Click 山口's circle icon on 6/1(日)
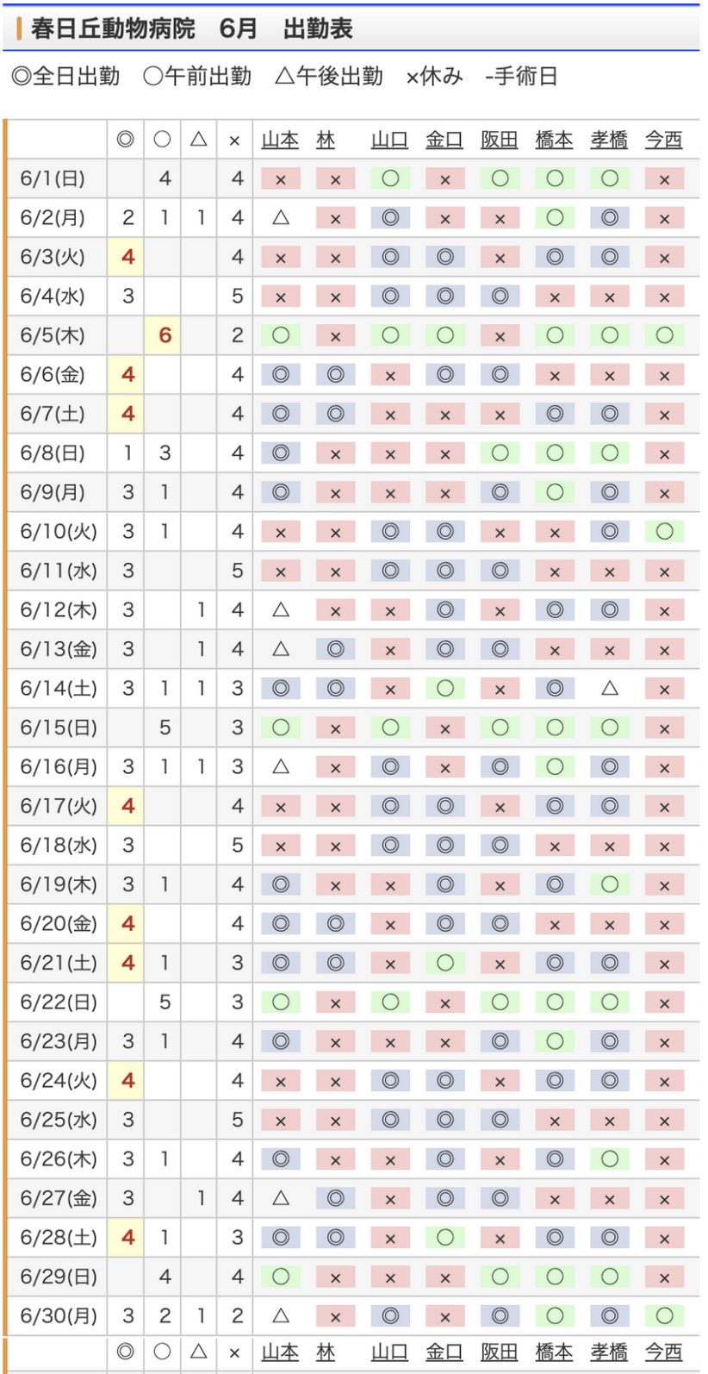The height and width of the screenshot is (1374, 708). pyautogui.click(x=390, y=179)
